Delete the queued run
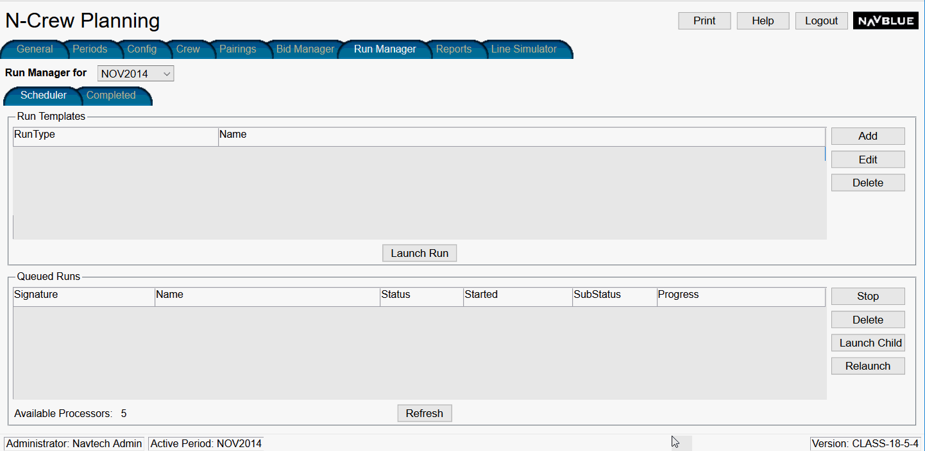Image resolution: width=925 pixels, height=451 pixels. point(868,320)
